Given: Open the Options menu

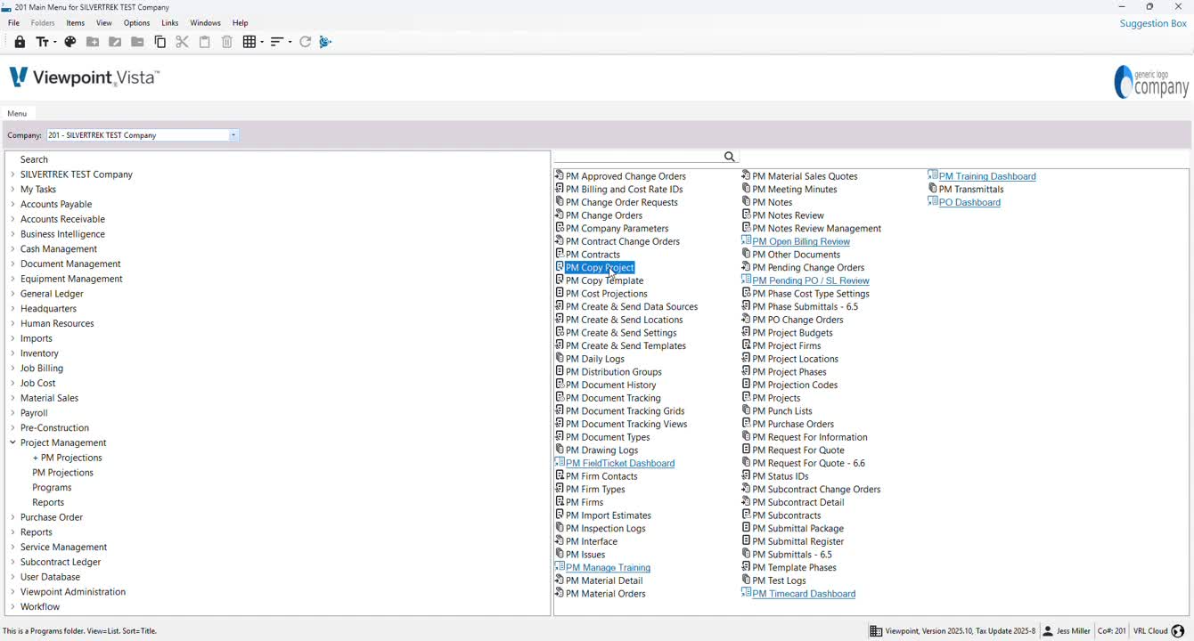Looking at the screenshot, I should [137, 23].
